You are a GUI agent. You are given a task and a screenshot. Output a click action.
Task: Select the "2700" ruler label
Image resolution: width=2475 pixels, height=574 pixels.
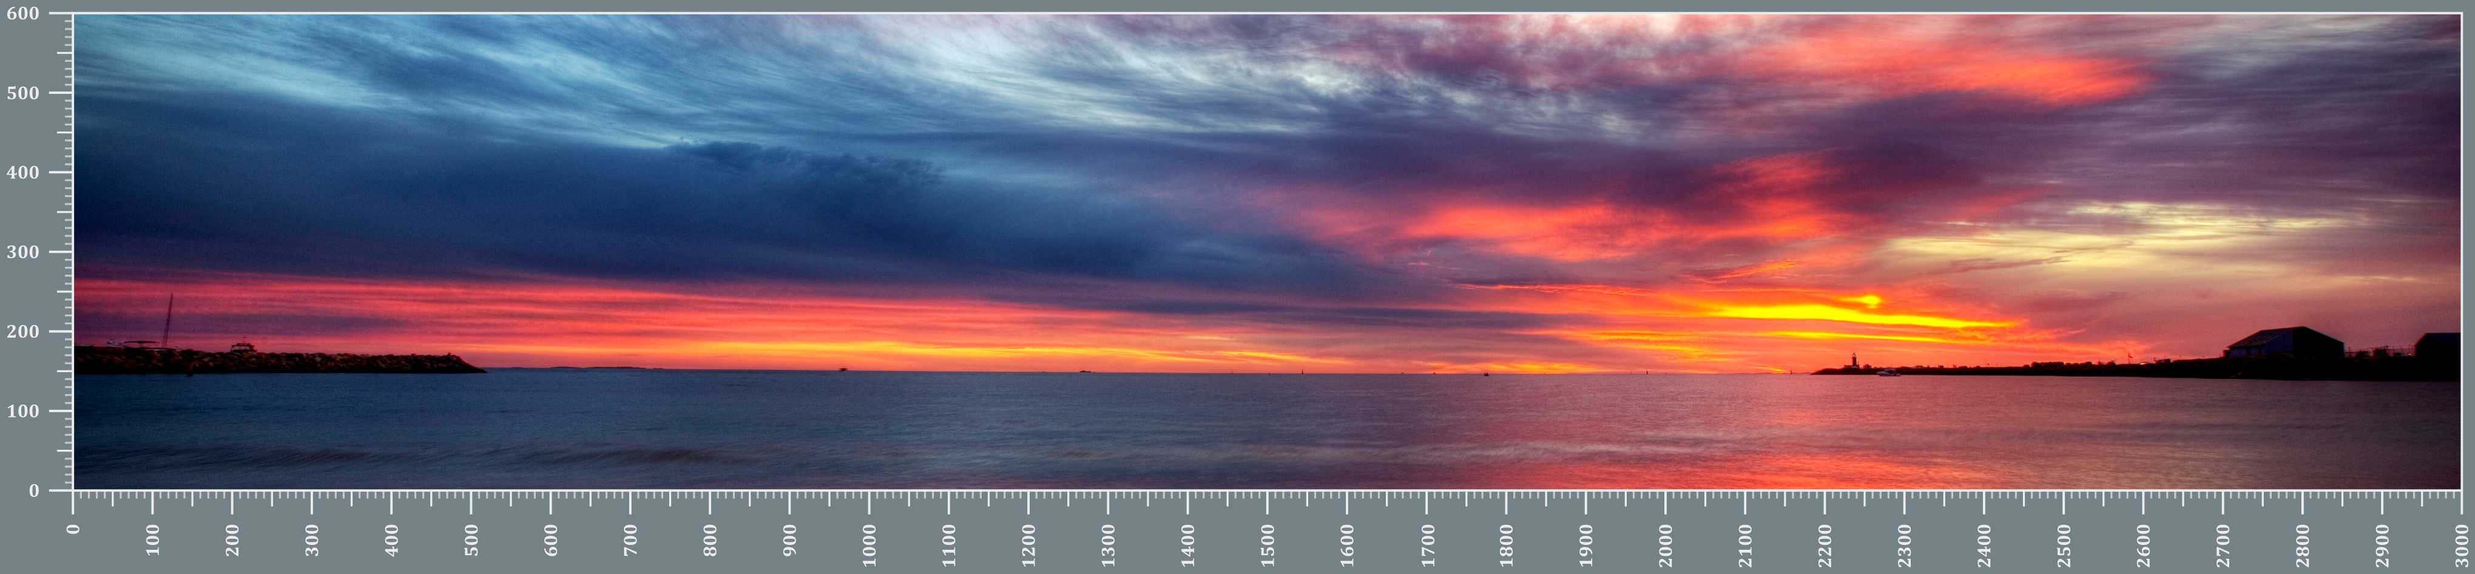click(2223, 545)
